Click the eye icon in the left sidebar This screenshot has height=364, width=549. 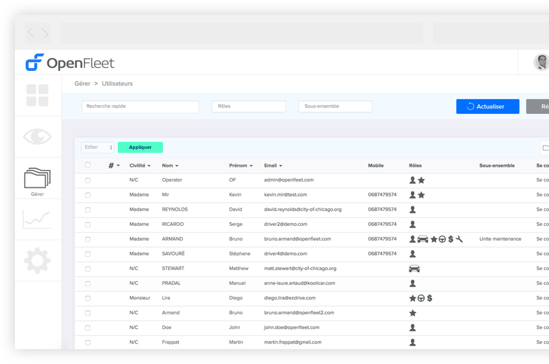[x=36, y=136]
